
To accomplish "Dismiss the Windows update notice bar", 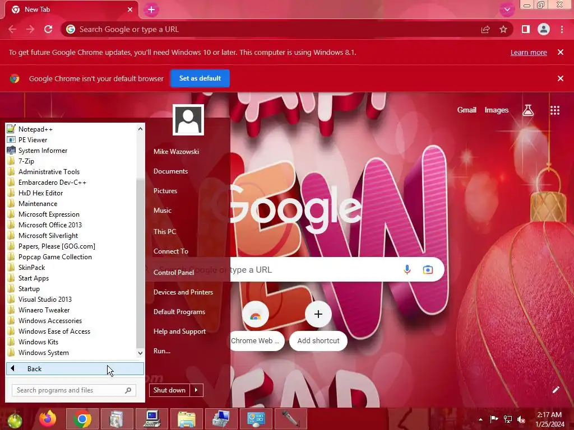I will [561, 52].
